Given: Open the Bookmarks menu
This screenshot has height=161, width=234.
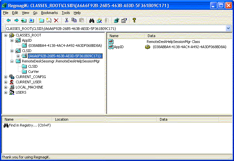Looking at the screenshot, I should point(50,13).
